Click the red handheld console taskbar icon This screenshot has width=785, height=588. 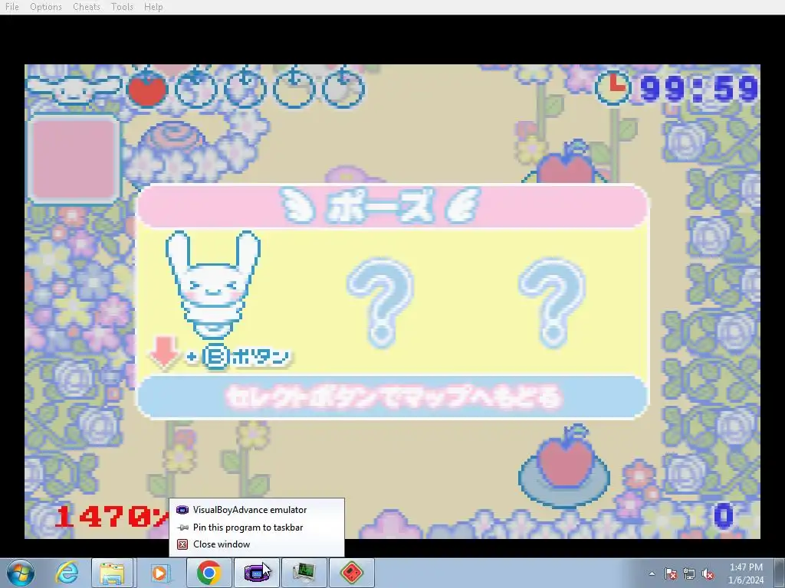[351, 573]
